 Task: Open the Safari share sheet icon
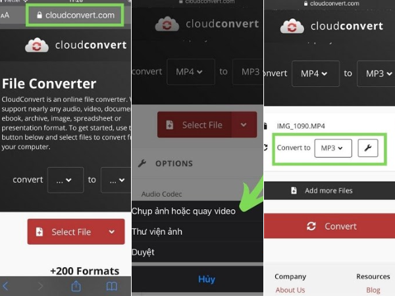[x=76, y=286]
